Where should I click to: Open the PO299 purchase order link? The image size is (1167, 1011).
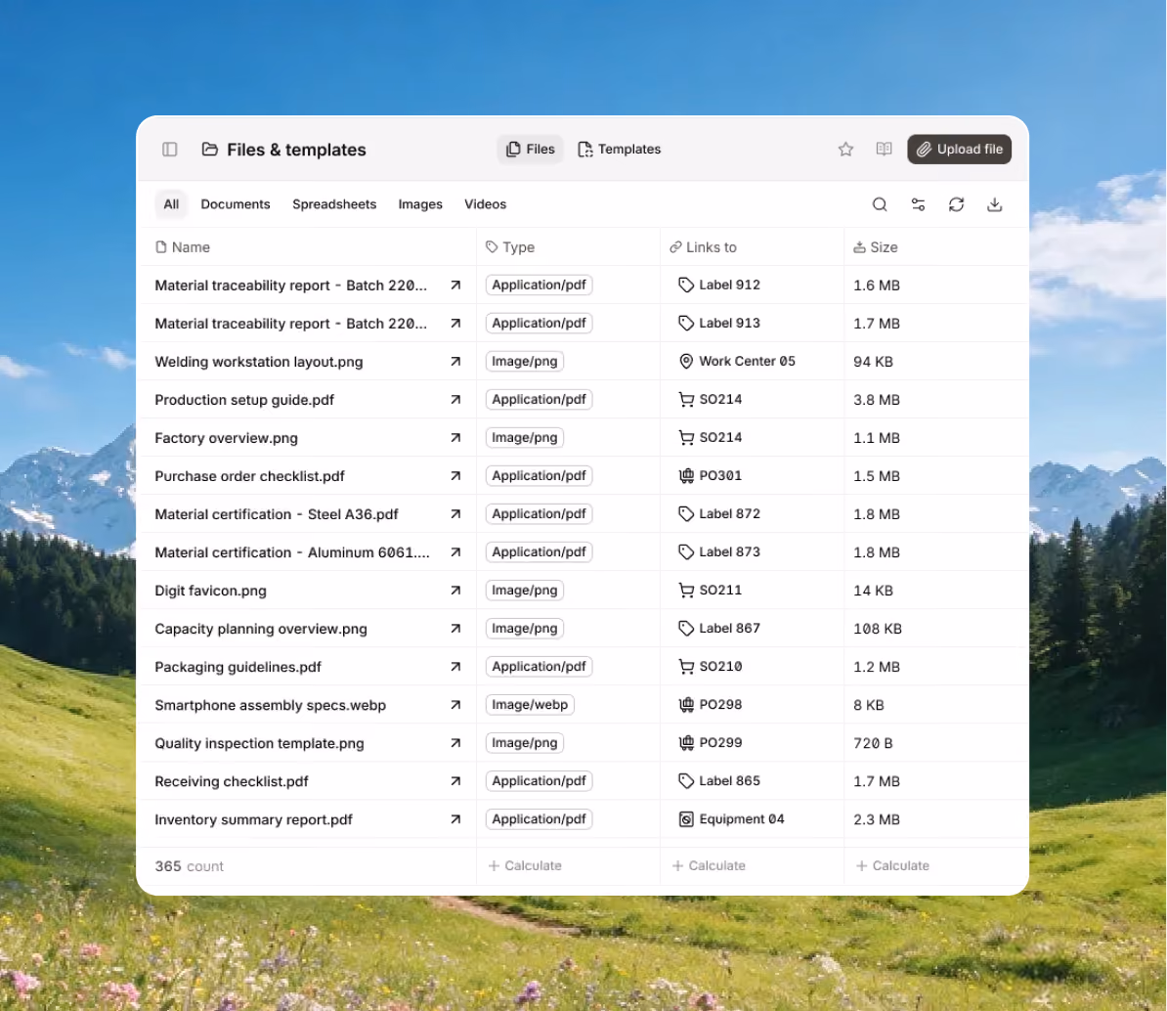click(x=710, y=742)
